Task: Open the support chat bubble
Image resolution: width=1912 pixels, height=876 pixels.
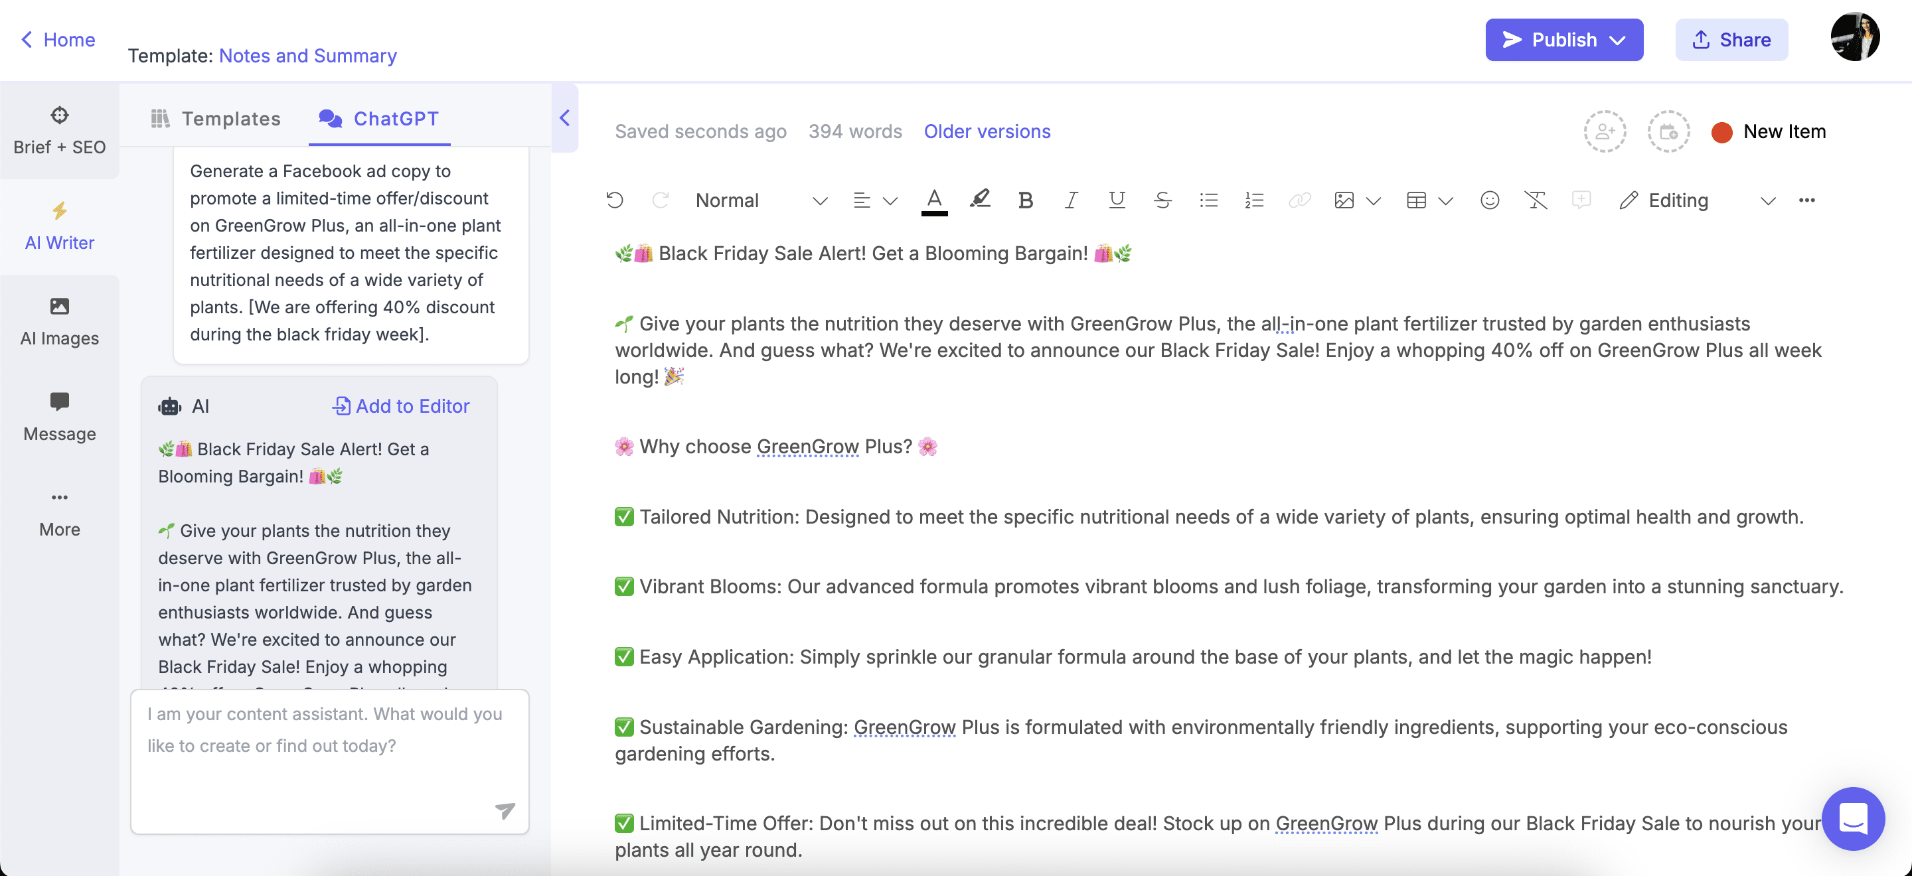Action: (x=1853, y=818)
